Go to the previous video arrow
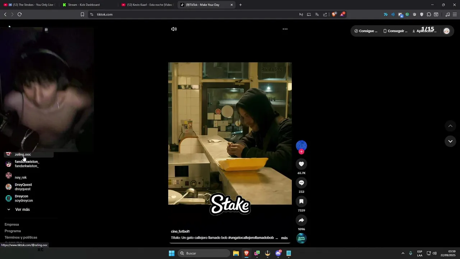The width and height of the screenshot is (460, 259). [450, 126]
